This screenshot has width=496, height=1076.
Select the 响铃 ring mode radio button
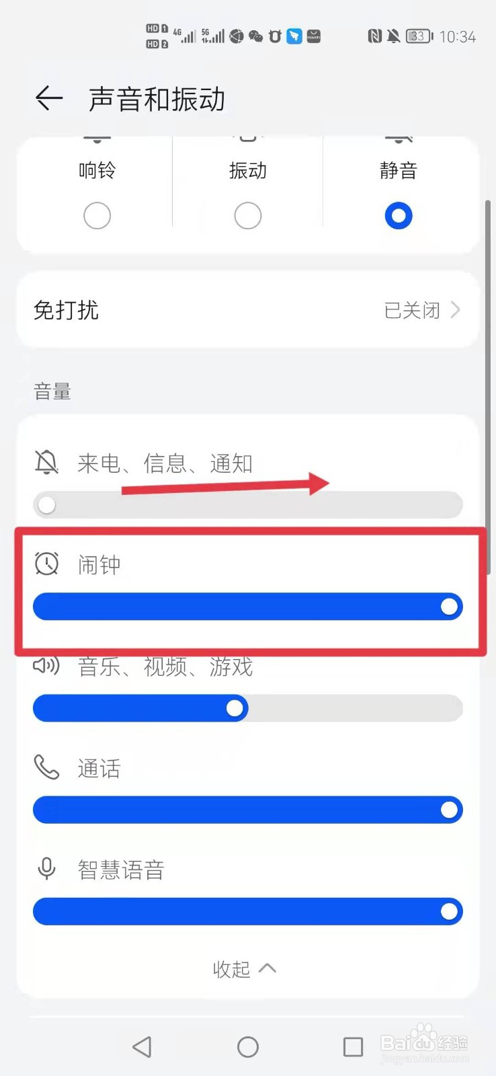pyautogui.click(x=97, y=216)
